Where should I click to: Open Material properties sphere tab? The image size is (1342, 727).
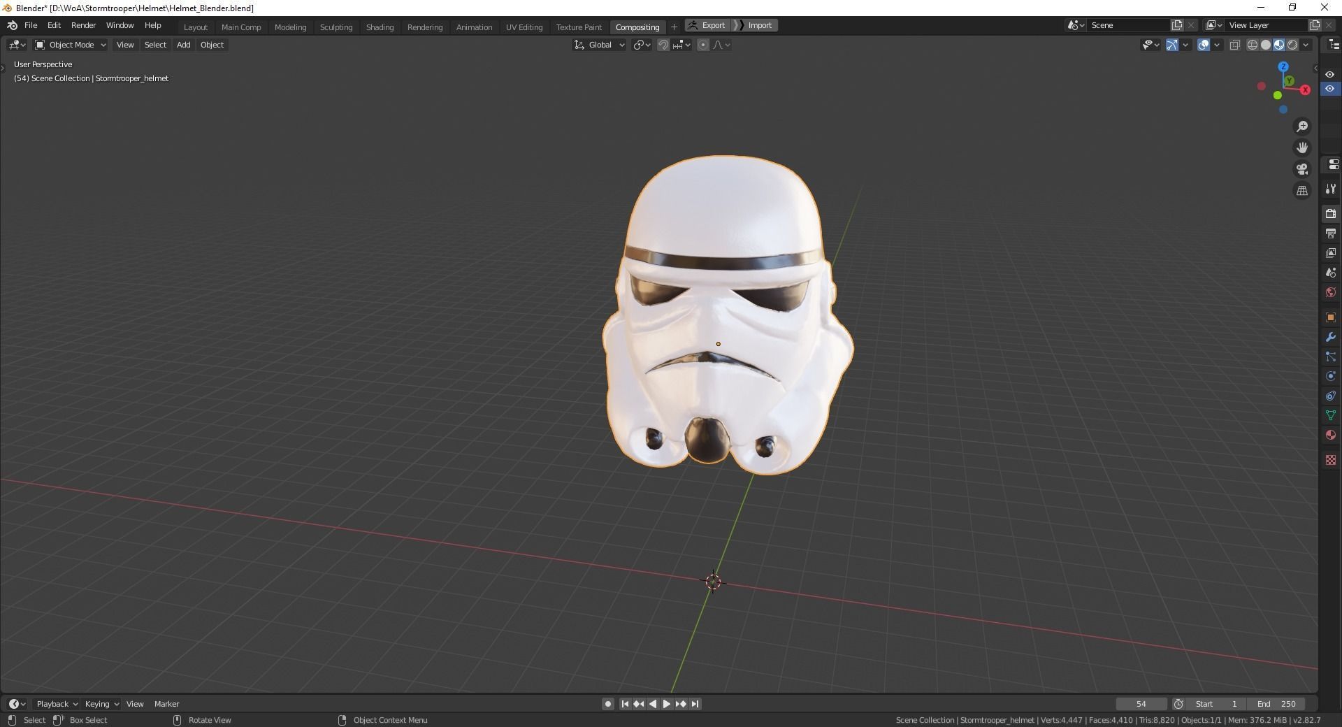(x=1331, y=435)
